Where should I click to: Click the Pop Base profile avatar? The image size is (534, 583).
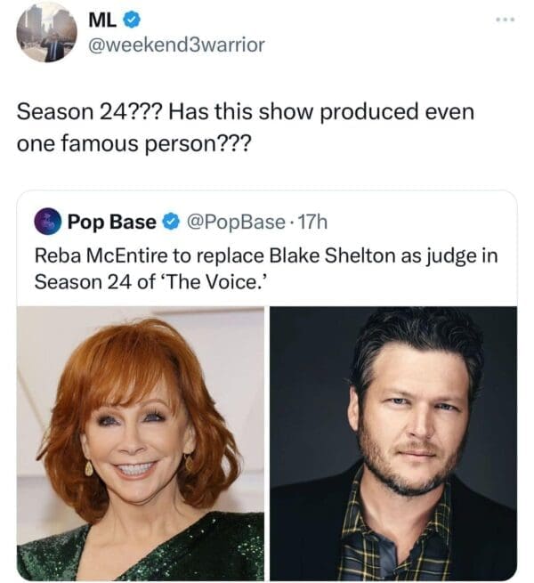48,222
